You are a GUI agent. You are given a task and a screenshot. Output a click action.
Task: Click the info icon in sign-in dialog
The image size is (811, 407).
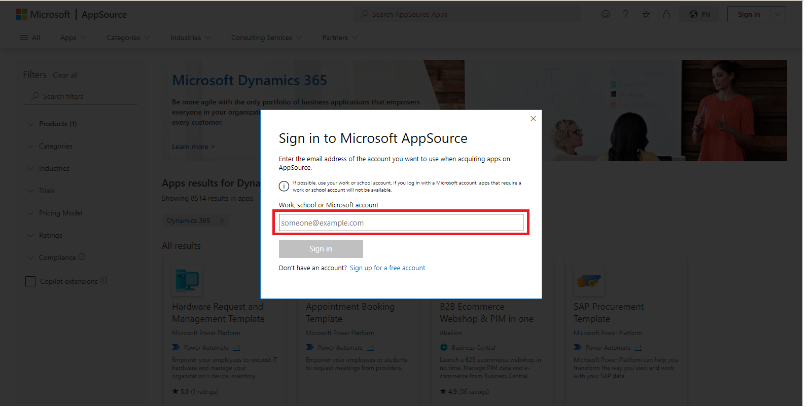[284, 187]
